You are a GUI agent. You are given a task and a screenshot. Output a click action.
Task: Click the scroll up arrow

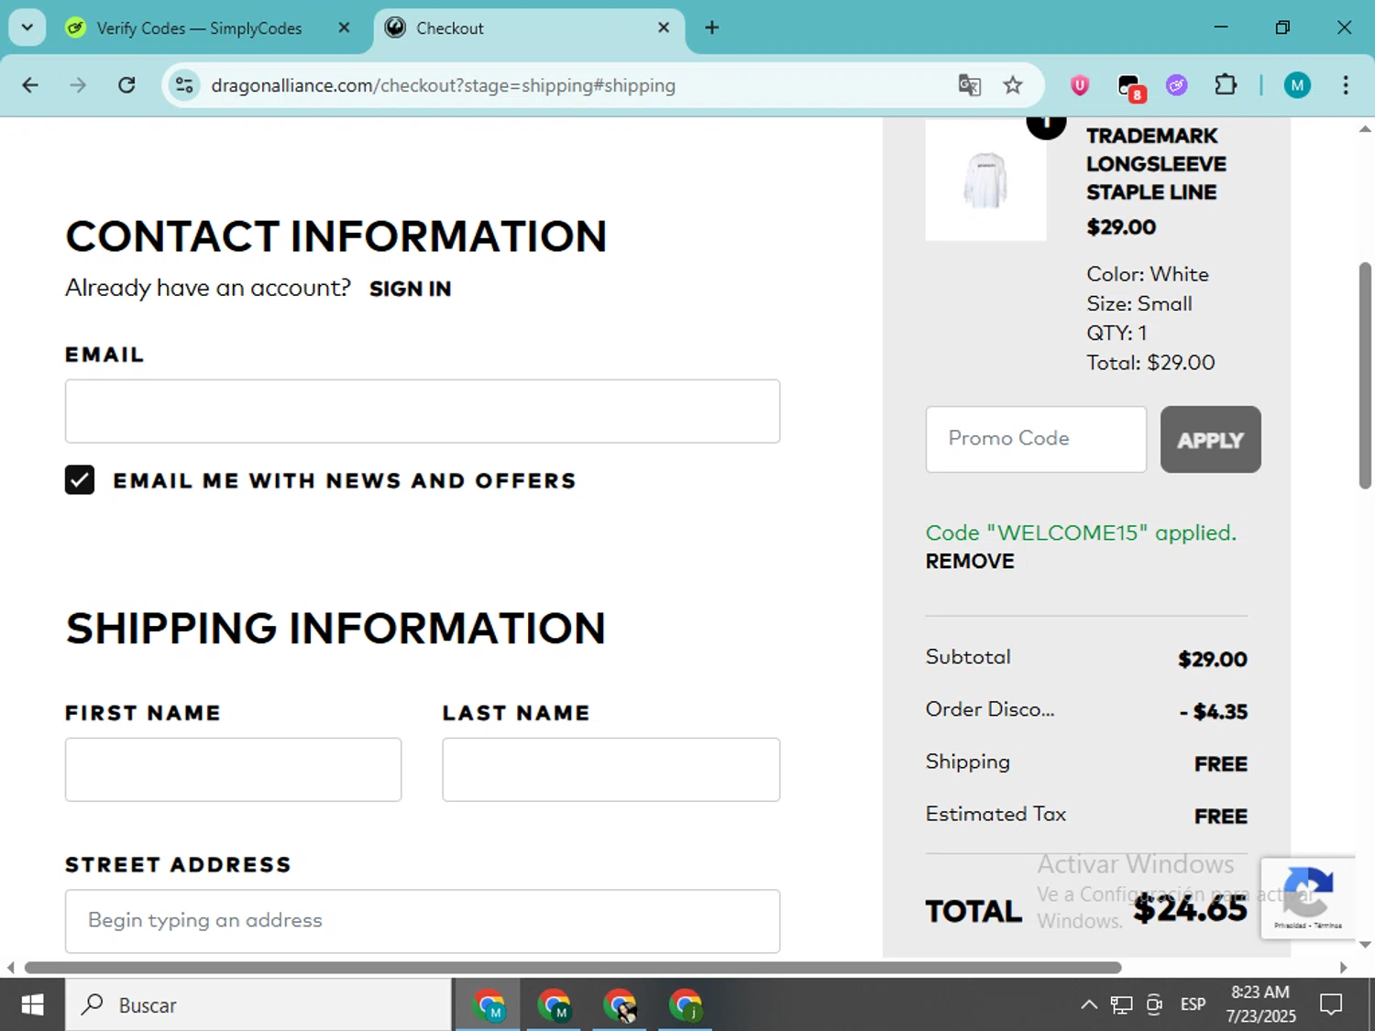[x=1365, y=129]
